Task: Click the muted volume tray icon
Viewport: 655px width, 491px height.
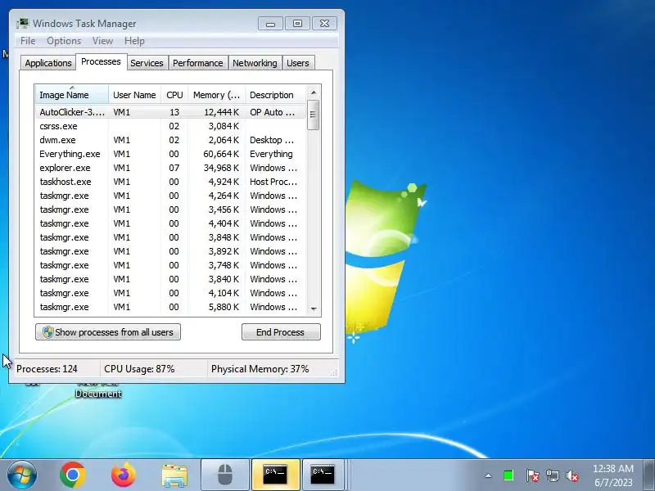Action: point(572,475)
